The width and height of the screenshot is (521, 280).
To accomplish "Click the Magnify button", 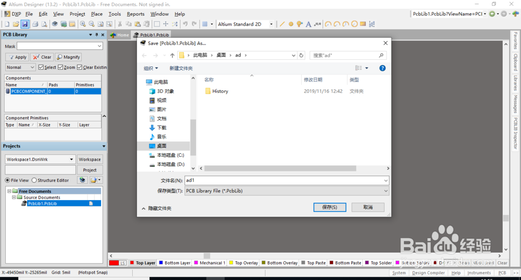I will point(68,57).
